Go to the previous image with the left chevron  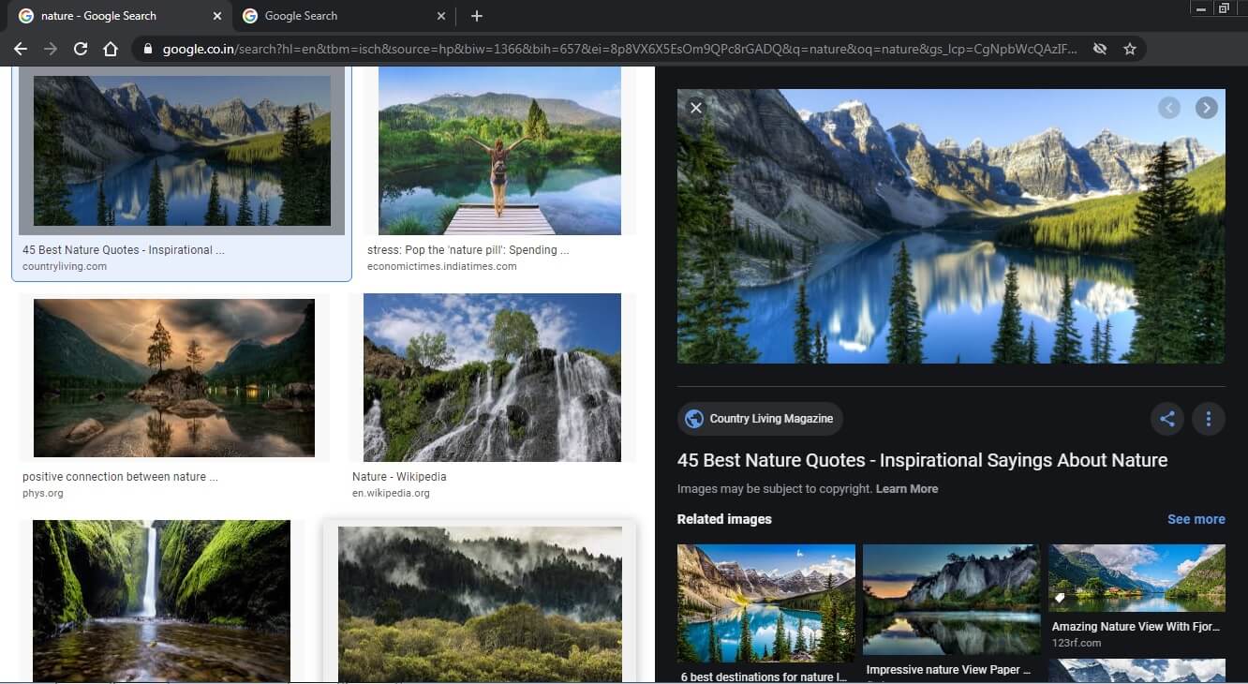tap(1168, 108)
